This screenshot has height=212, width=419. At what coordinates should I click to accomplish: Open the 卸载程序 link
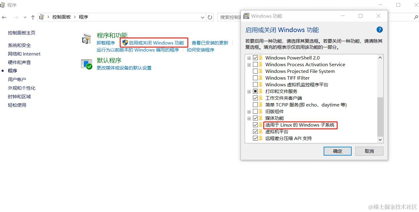105,43
